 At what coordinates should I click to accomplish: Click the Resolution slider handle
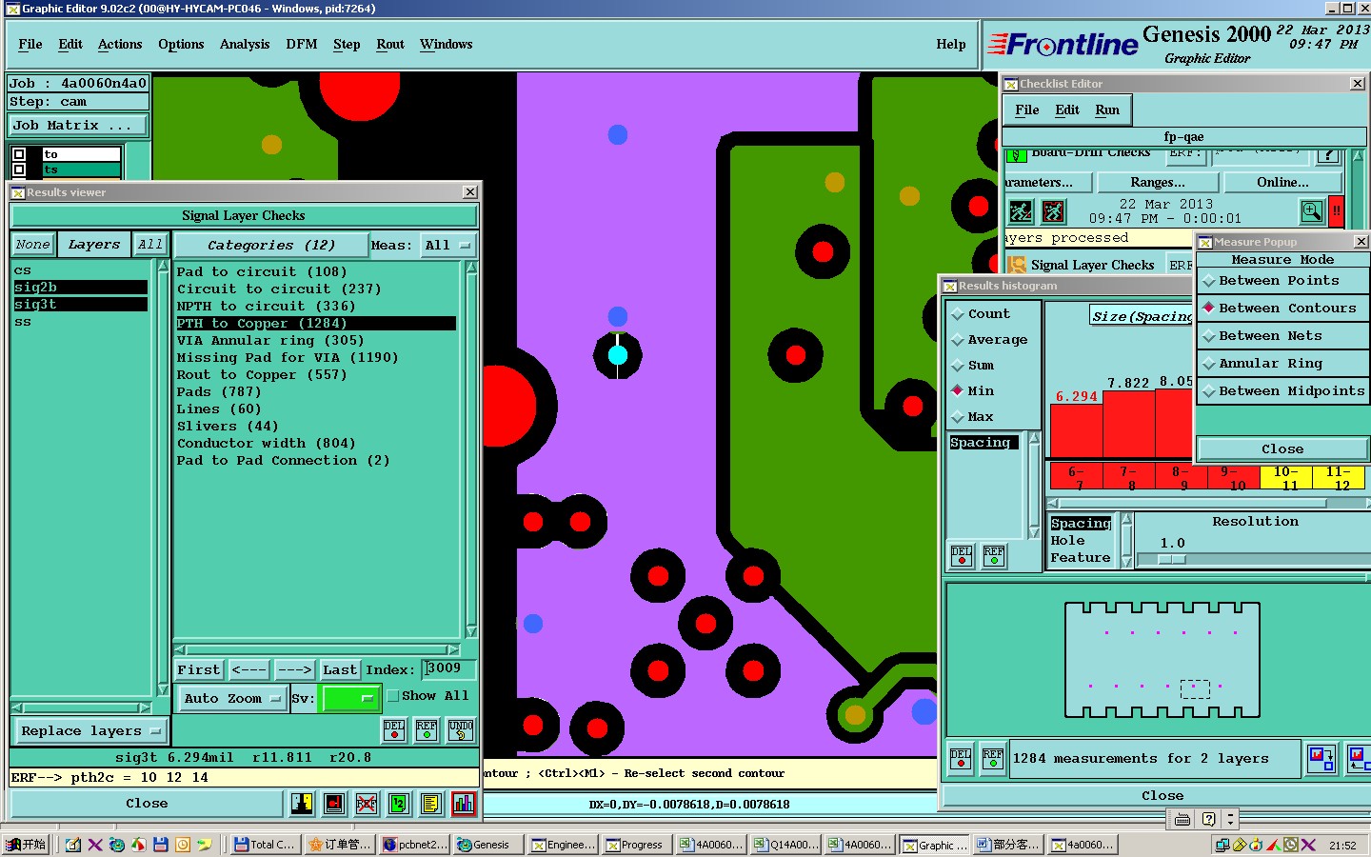[x=1172, y=559]
